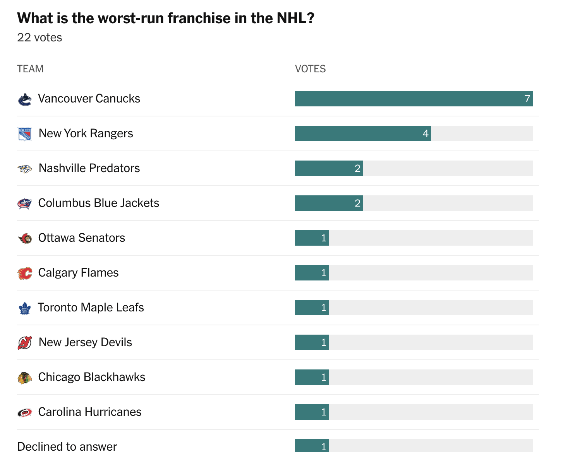The image size is (573, 465).
Task: Click the Toronto Maple Leafs logo
Action: pyautogui.click(x=25, y=308)
